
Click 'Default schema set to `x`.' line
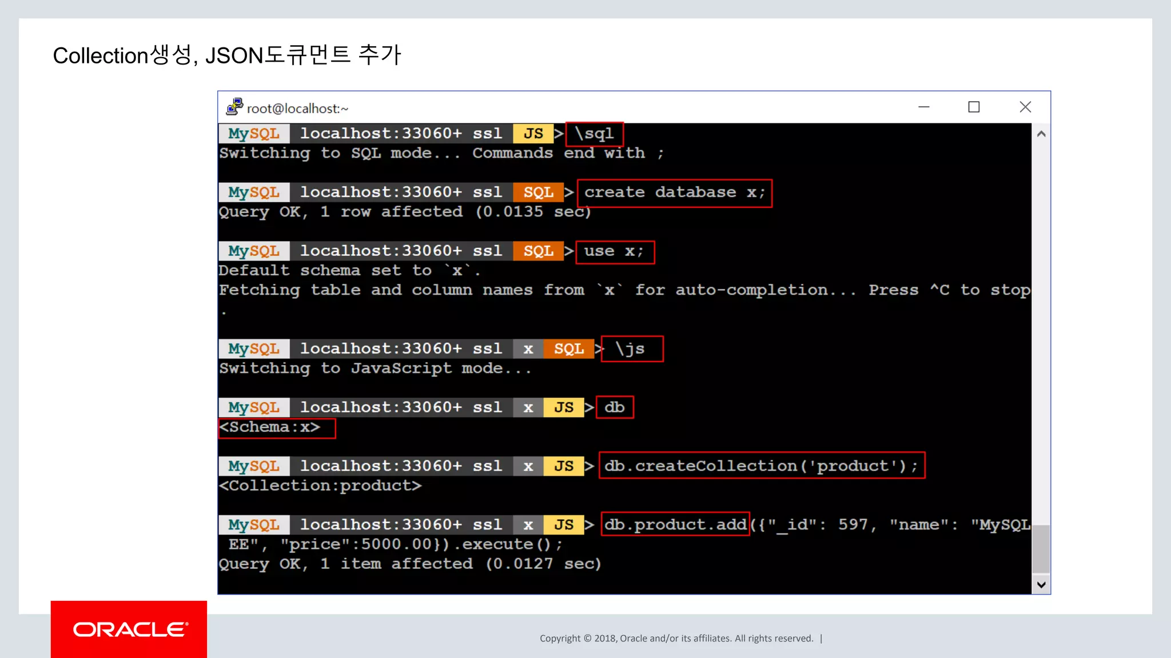point(349,271)
